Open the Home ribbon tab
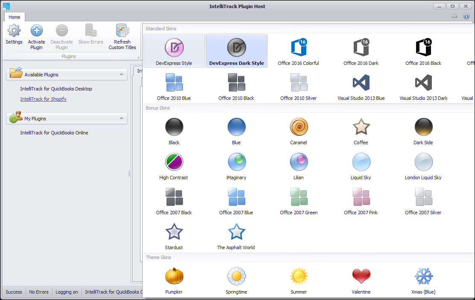The image size is (475, 300). tap(15, 17)
